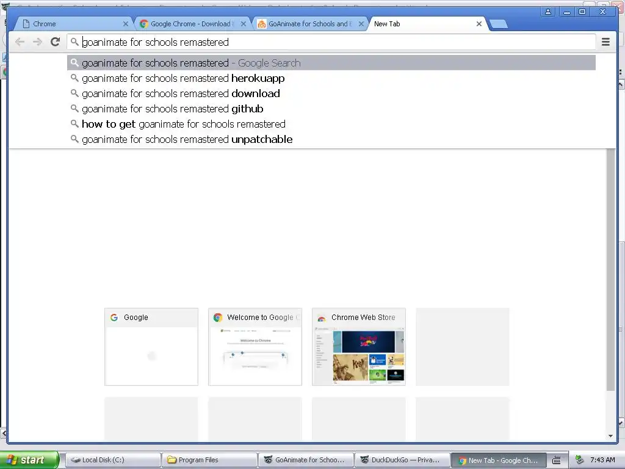Click the Google G favicon on tile
Viewport: 625px width, 469px height.
pos(114,318)
